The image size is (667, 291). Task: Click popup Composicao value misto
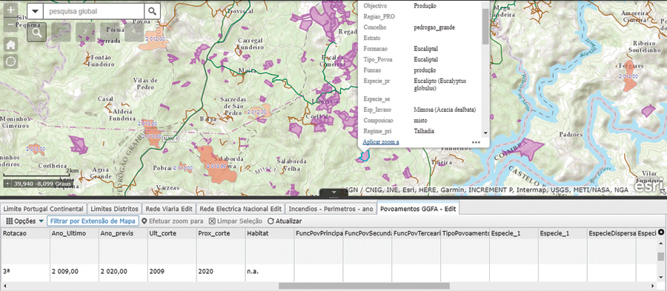click(x=421, y=121)
